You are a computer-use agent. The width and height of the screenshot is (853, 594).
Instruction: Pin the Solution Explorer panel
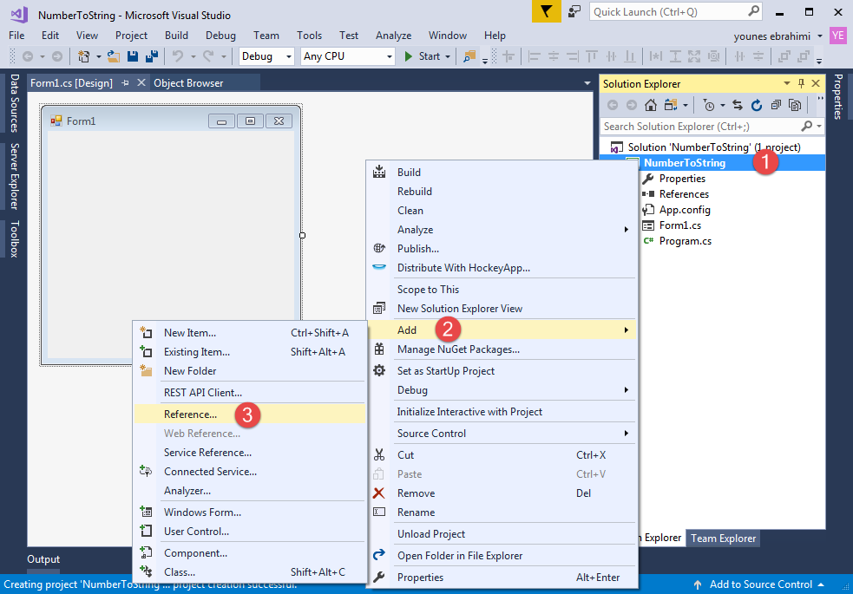pyautogui.click(x=801, y=83)
